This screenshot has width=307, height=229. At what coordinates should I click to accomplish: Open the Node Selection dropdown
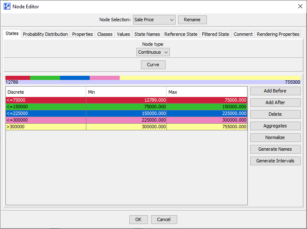154,20
